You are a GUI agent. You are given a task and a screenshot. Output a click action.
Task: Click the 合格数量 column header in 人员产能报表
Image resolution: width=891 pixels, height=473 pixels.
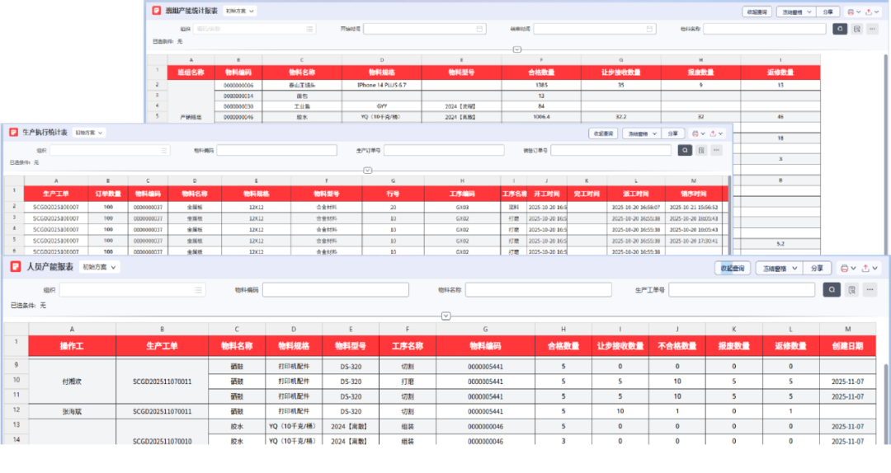pos(563,346)
